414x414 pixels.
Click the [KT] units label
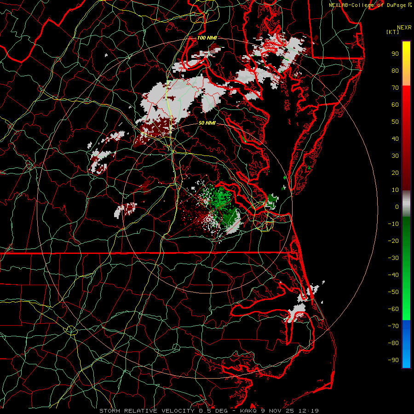click(x=393, y=32)
